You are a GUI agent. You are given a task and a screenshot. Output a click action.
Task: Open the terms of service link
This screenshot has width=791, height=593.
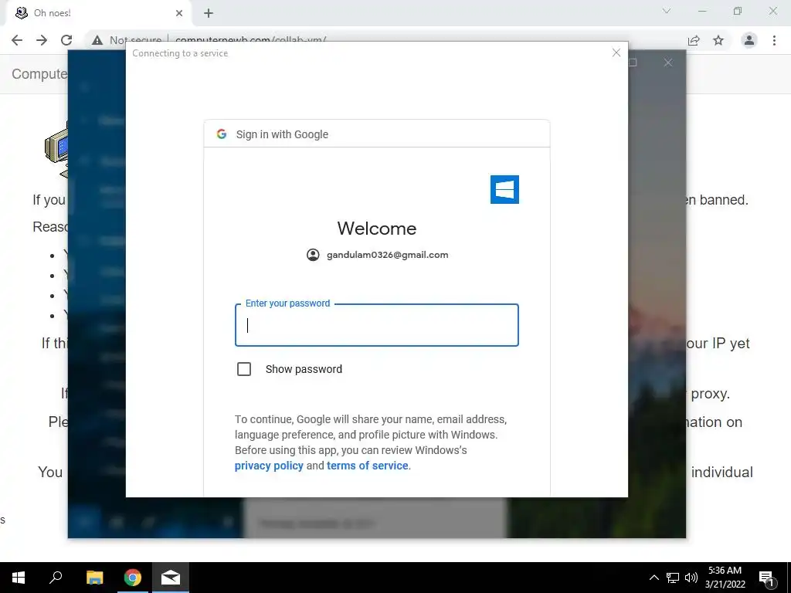pyautogui.click(x=367, y=466)
